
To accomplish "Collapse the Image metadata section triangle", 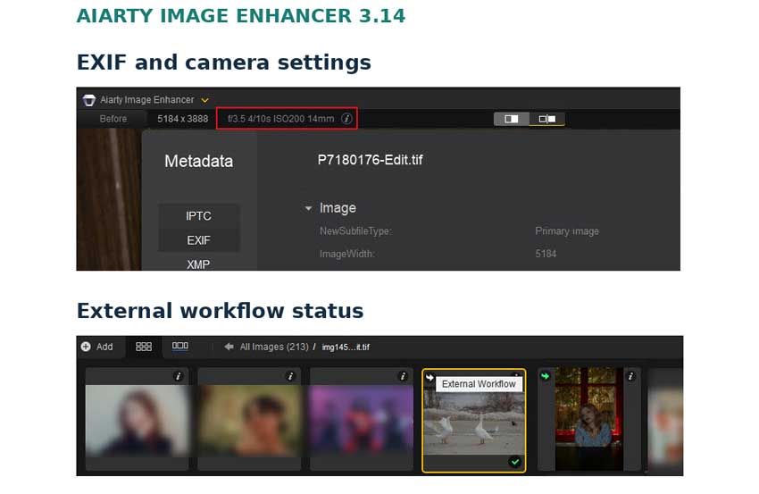I will (x=308, y=208).
